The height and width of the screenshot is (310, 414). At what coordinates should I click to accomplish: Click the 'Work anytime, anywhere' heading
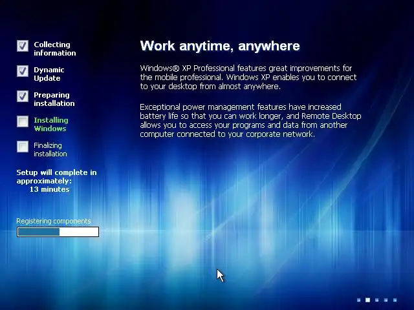pyautogui.click(x=220, y=46)
